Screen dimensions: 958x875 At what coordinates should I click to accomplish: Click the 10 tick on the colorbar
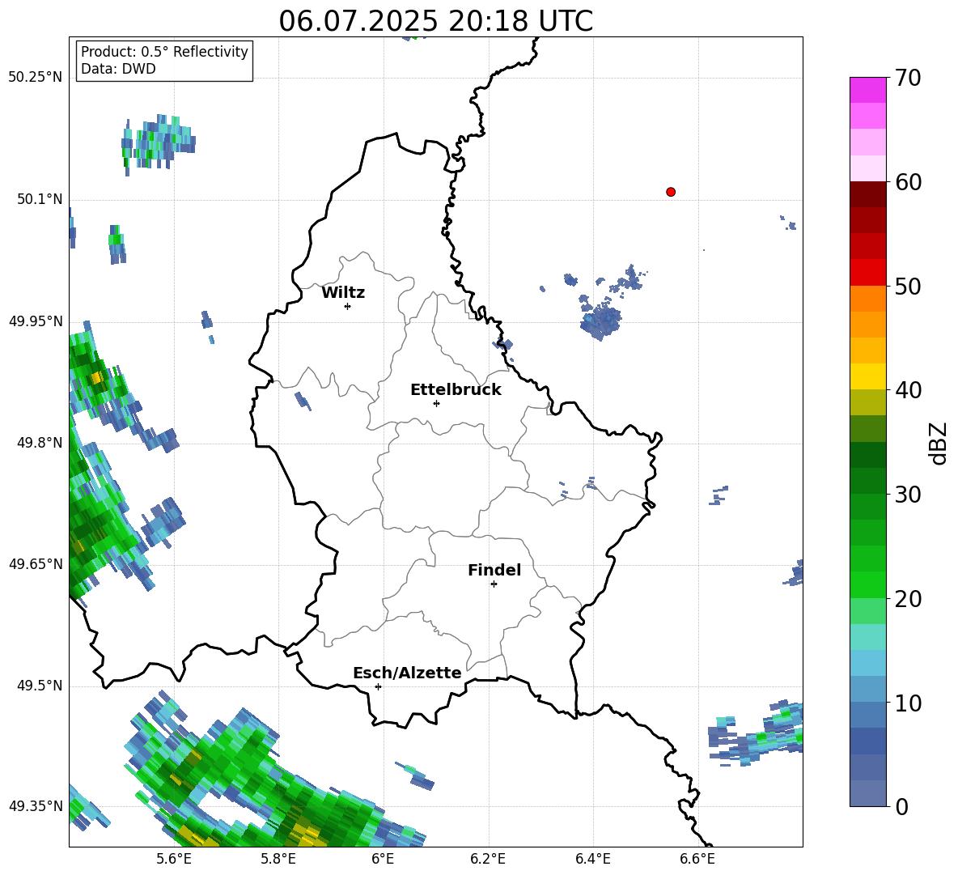tap(908, 703)
